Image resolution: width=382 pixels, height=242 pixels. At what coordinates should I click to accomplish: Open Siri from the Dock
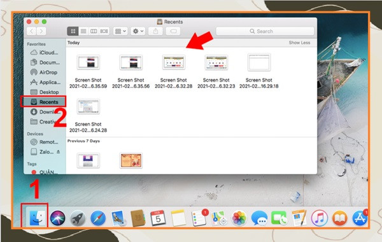click(57, 218)
